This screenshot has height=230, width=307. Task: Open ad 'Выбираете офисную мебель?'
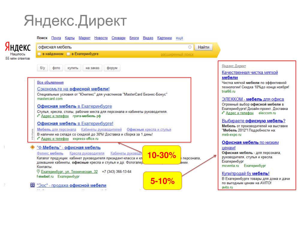(254, 121)
